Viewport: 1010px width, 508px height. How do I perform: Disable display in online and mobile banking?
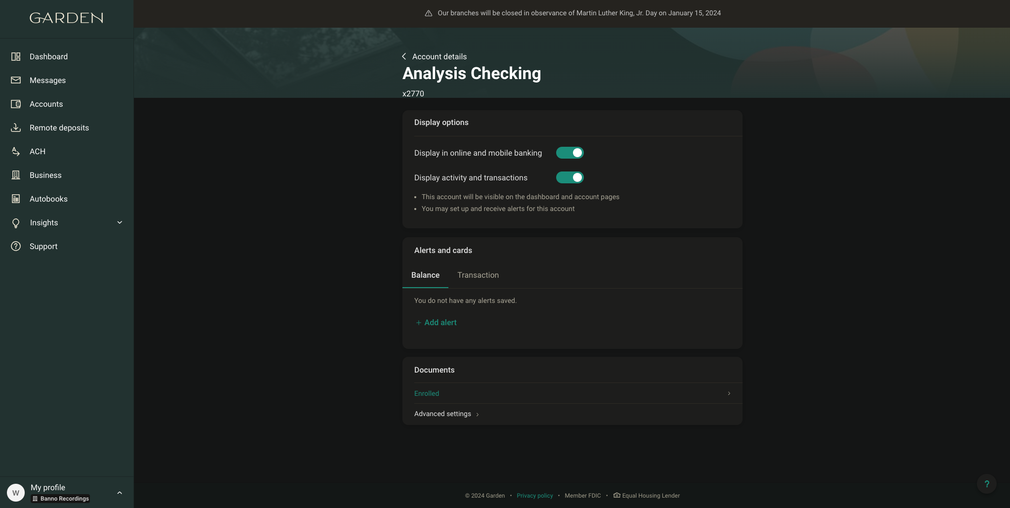pyautogui.click(x=570, y=153)
